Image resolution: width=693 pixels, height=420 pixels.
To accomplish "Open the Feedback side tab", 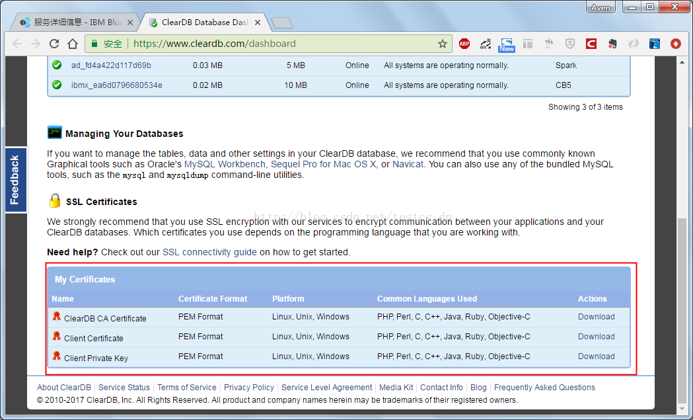I will [x=16, y=180].
